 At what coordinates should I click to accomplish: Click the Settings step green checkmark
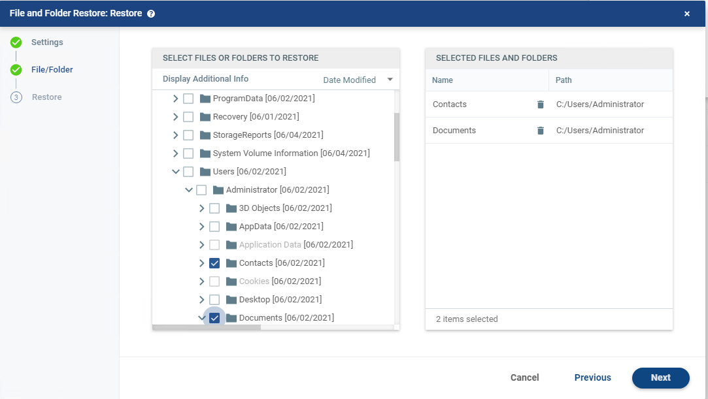point(16,42)
